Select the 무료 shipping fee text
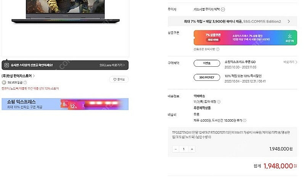The image size is (305, 178). point(196,114)
